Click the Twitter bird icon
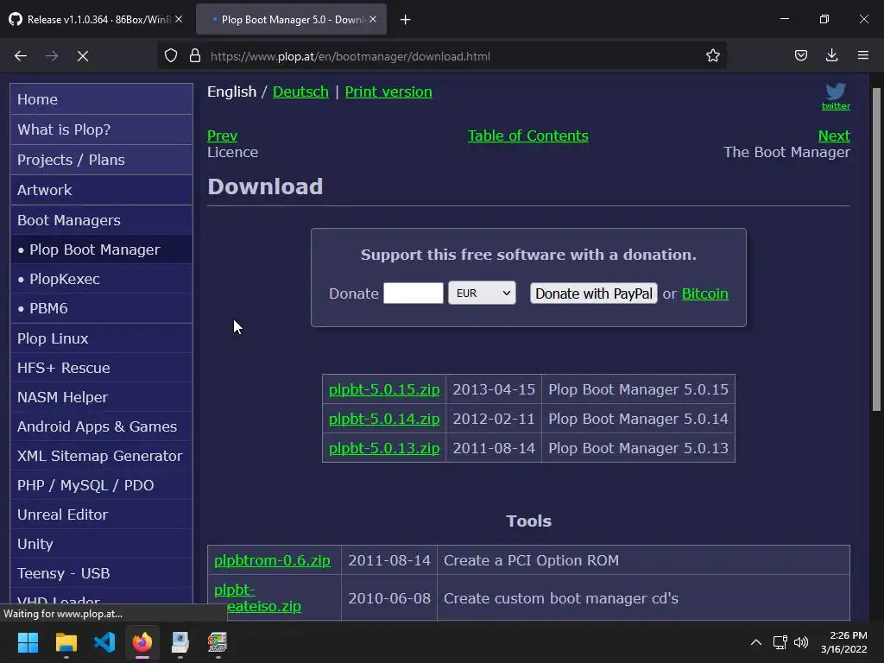Screen dimensions: 884x663 (x=836, y=92)
